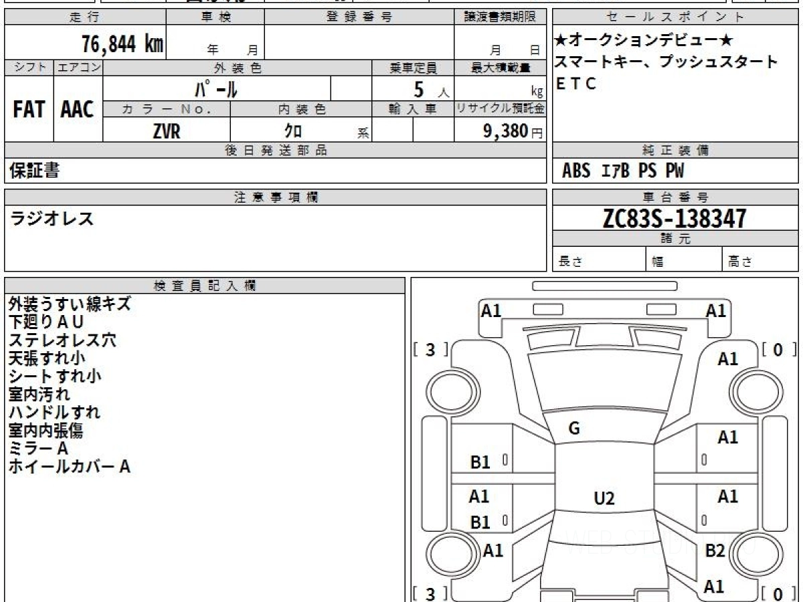
Task: Click the 幅 dimension cell
Action: (684, 260)
